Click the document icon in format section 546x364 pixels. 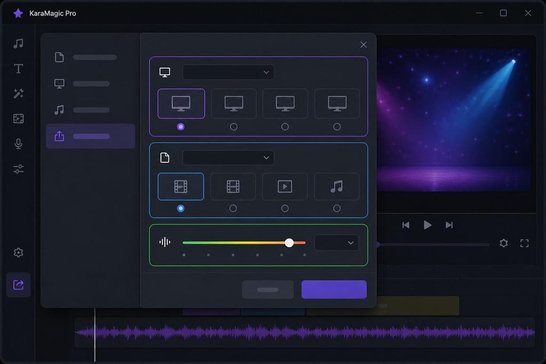(x=165, y=158)
